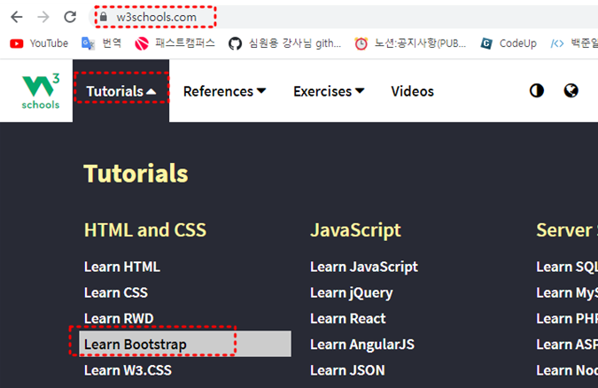598x388 pixels.
Task: Select Learn JavaScript
Action: point(364,267)
